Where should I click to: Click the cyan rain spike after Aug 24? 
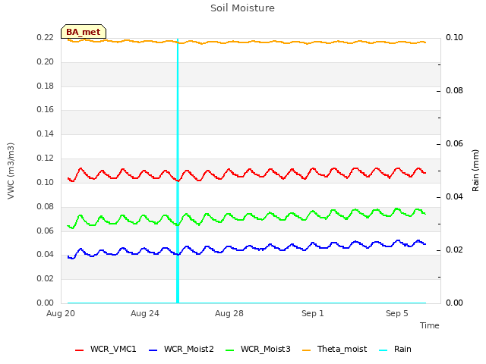178,171
